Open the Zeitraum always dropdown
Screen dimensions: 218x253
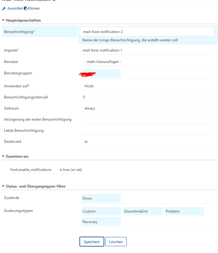147,108
